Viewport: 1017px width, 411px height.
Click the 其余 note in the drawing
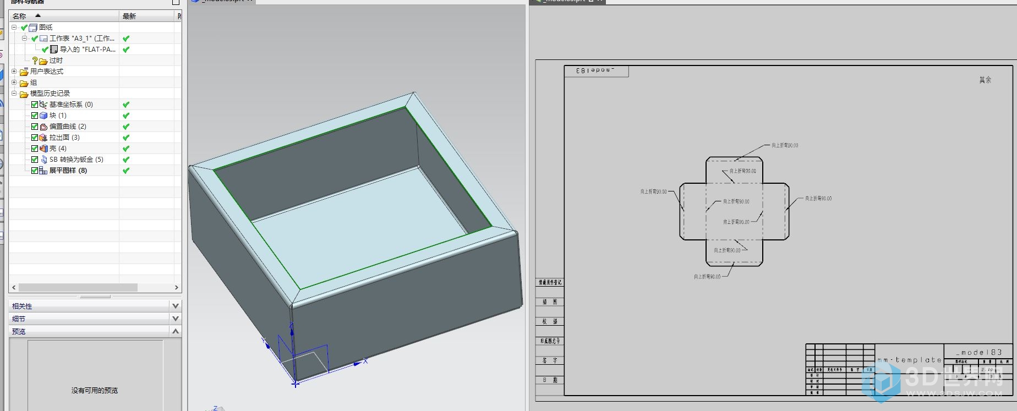tap(985, 80)
